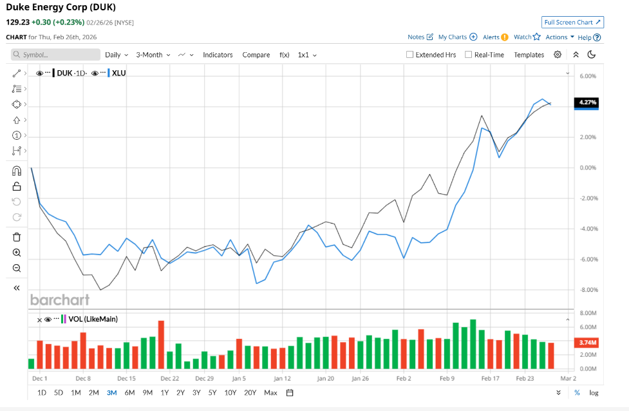Enable the Real-Time checkbox
629x411 pixels.
[x=468, y=55]
